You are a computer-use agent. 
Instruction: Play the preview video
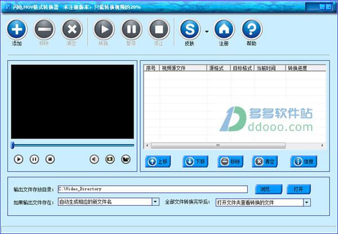[19, 159]
